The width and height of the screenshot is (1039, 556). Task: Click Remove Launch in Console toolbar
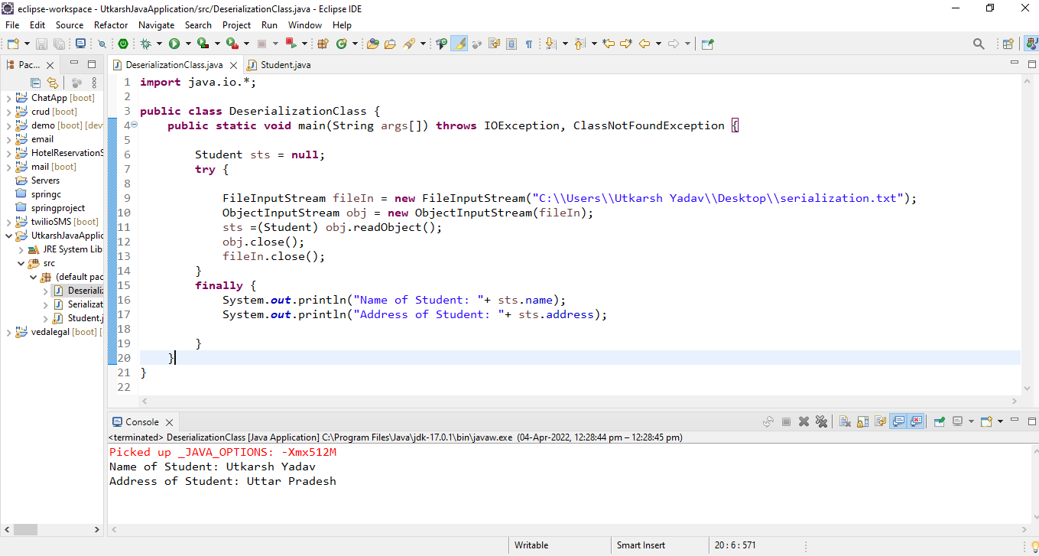pos(804,421)
